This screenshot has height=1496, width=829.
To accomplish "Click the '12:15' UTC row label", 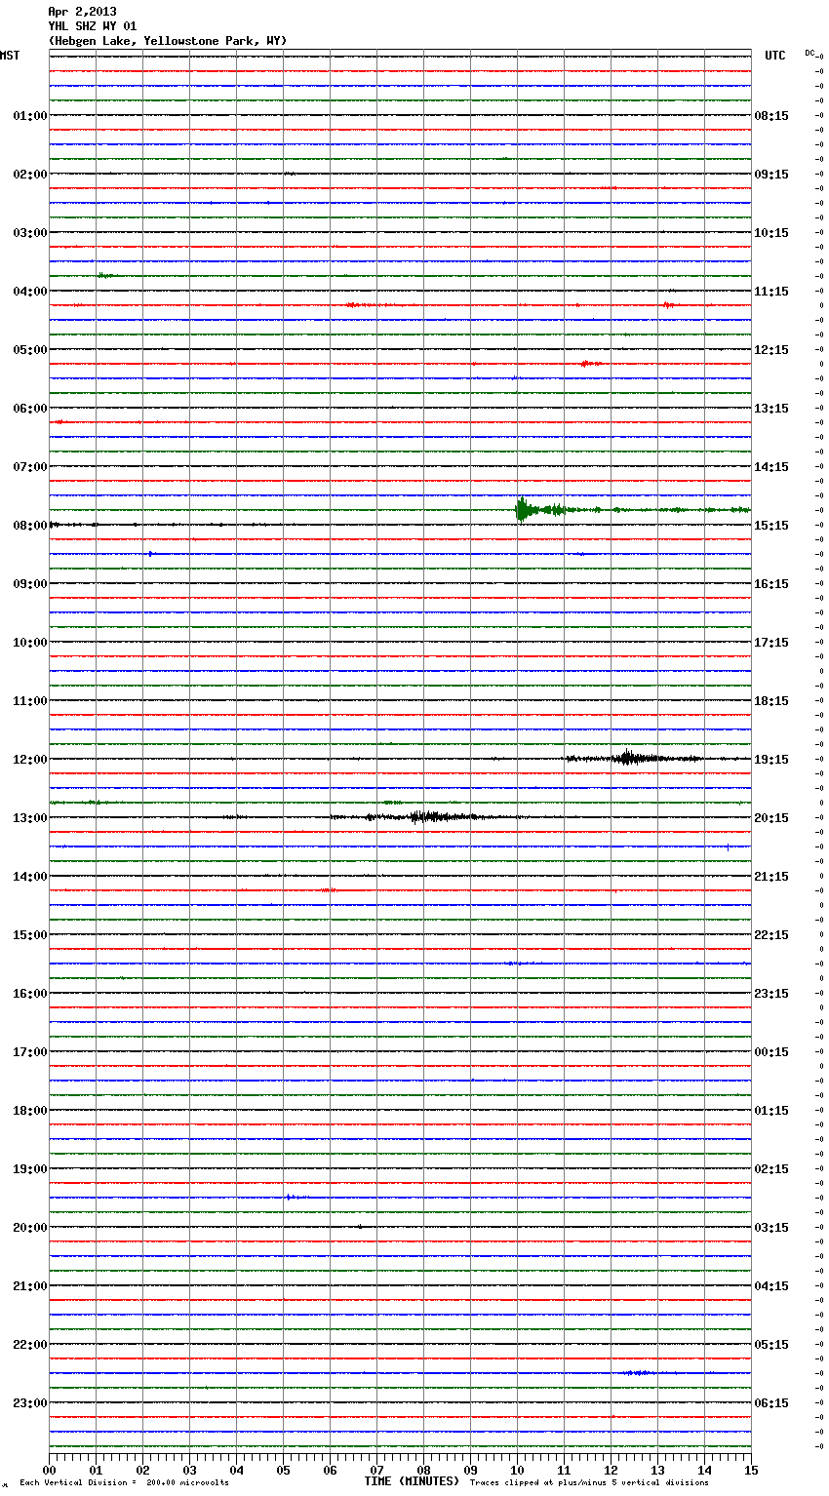I will [x=771, y=350].
